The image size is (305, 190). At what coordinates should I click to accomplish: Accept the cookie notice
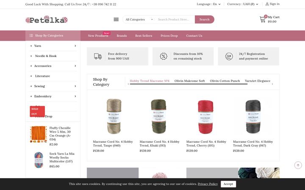tap(228, 184)
